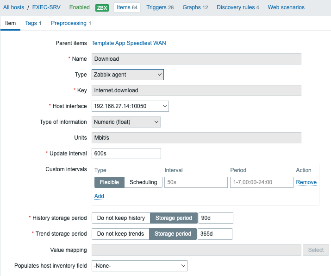Choose Do not keep trends
Viewport: 331px width, 276px height.
(120, 234)
